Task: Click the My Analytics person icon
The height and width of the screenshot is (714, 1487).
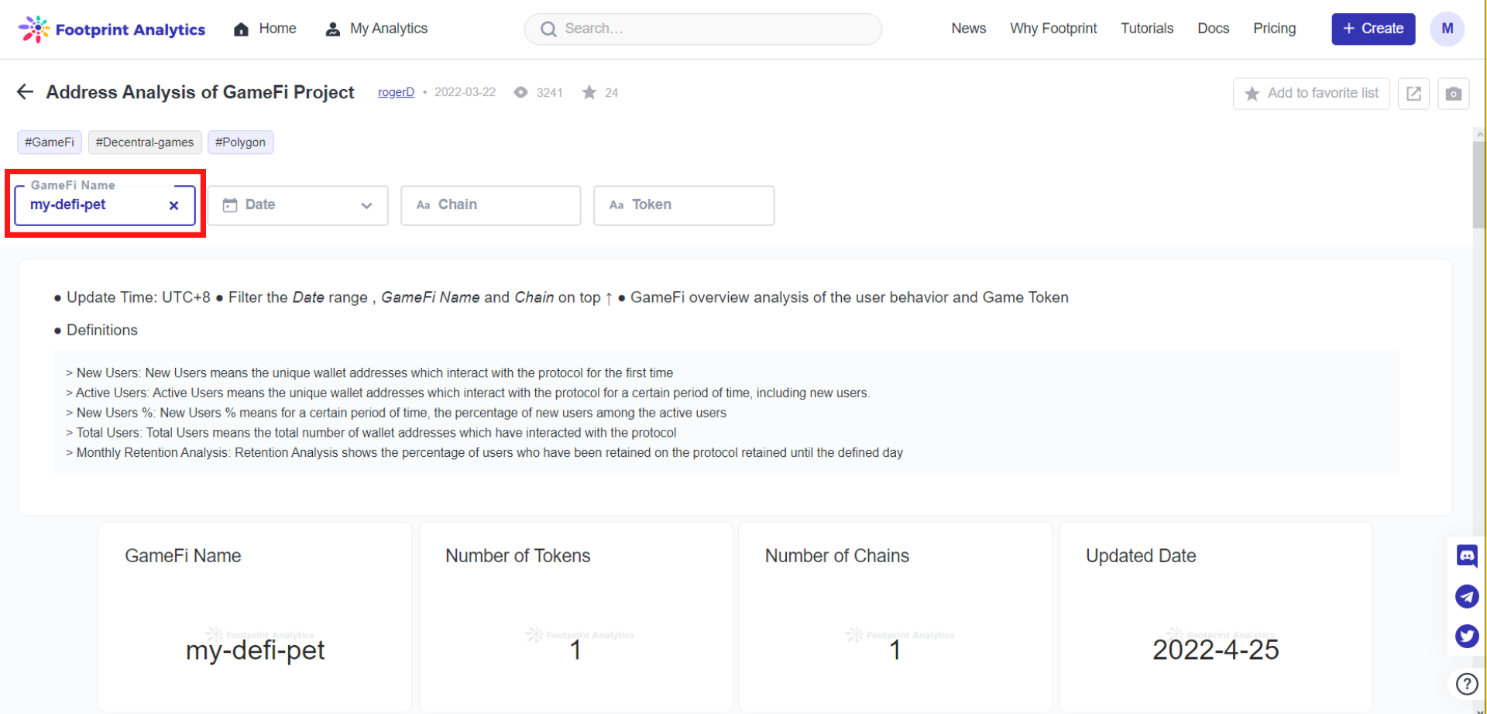Action: [333, 29]
